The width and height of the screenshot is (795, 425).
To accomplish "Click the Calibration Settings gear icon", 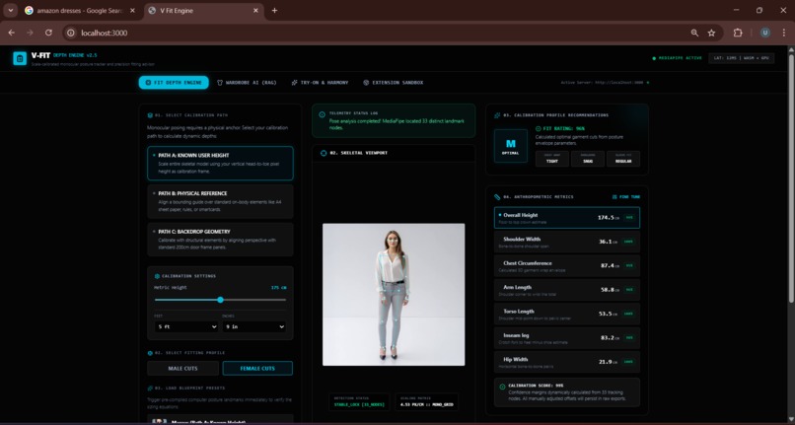I will coord(157,276).
